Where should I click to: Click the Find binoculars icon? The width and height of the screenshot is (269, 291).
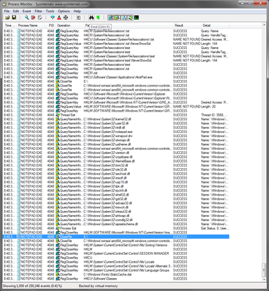tap(91, 17)
